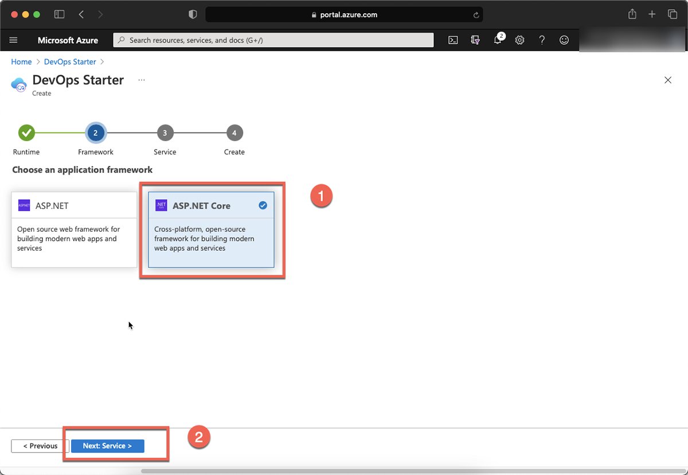Viewport: 688px width, 475px height.
Task: Click the Previous button
Action: (x=40, y=446)
